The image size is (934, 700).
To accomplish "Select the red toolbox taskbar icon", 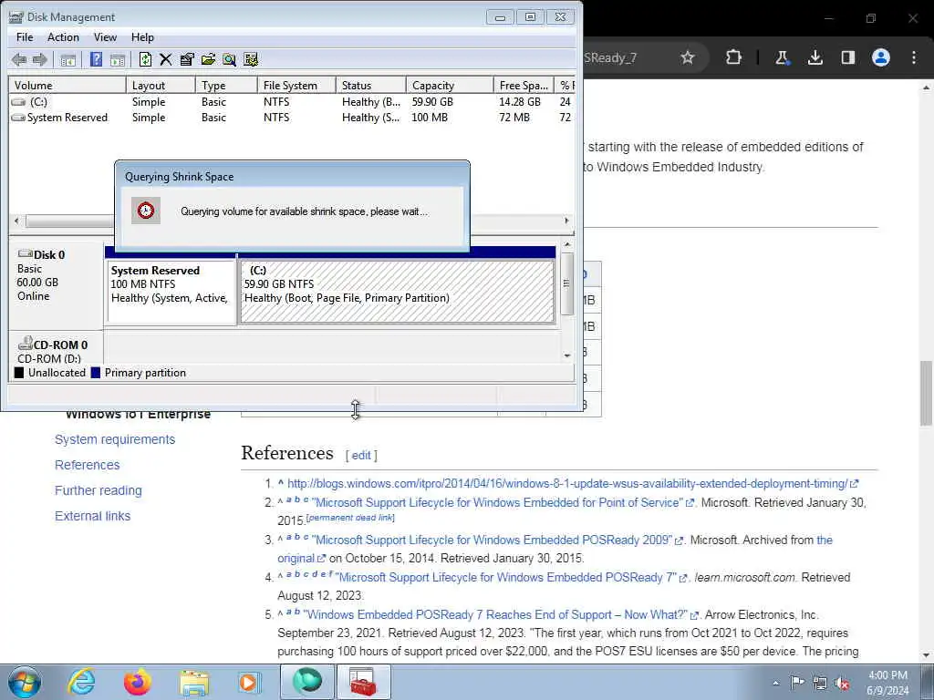I will [x=363, y=682].
